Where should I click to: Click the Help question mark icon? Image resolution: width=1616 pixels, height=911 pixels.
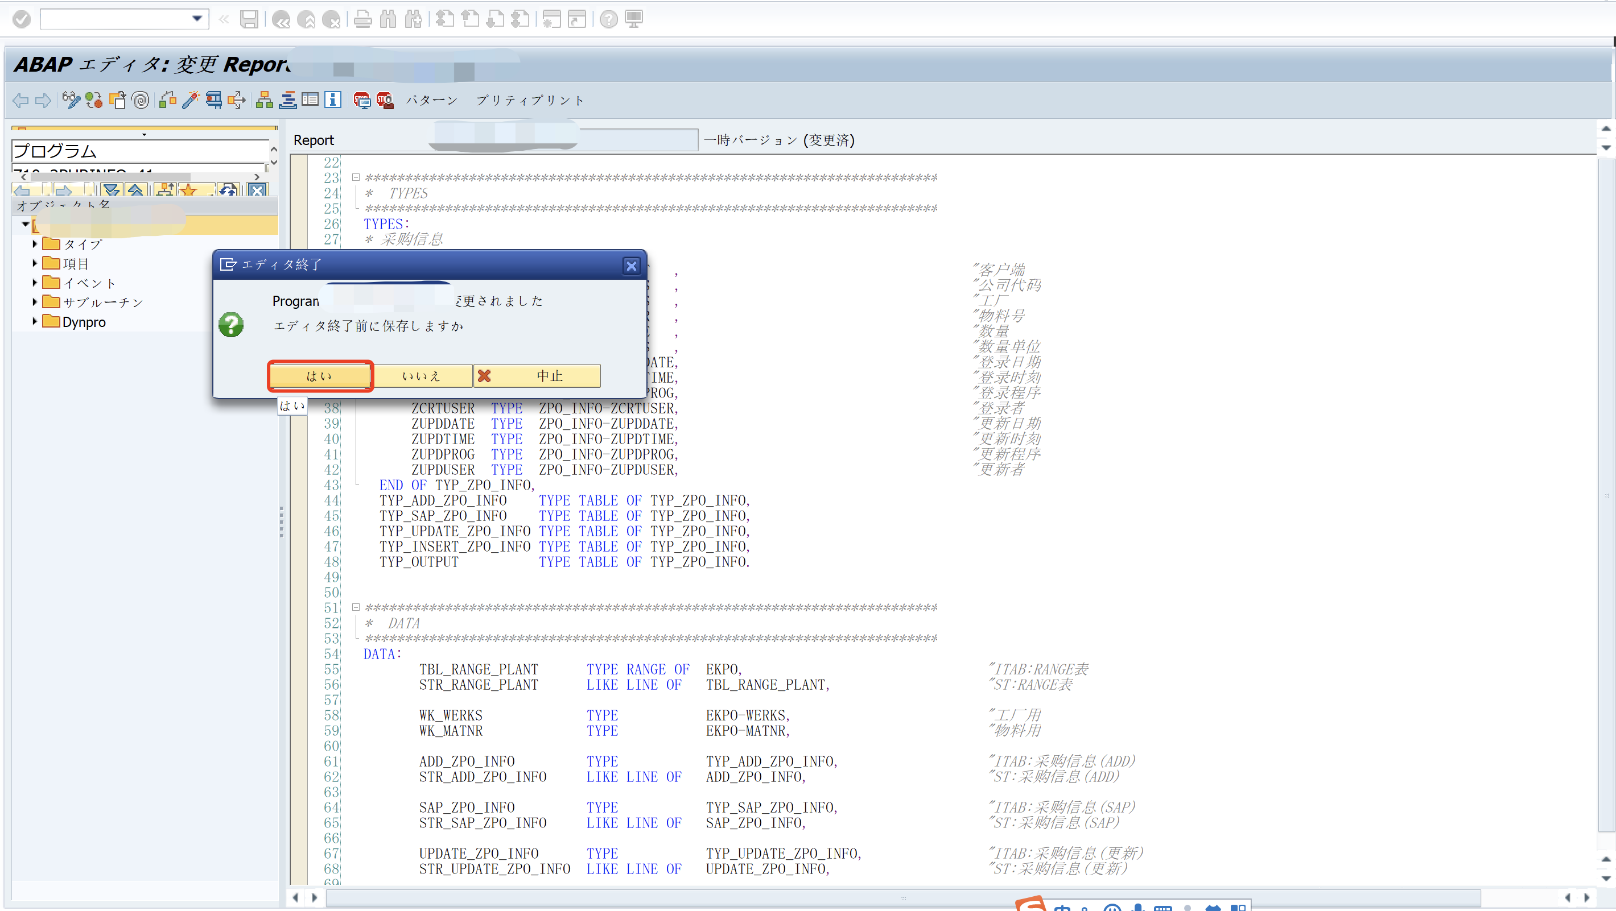(x=608, y=19)
